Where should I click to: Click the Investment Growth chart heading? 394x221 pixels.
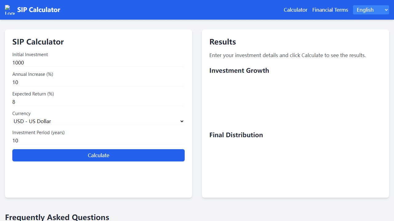point(239,71)
